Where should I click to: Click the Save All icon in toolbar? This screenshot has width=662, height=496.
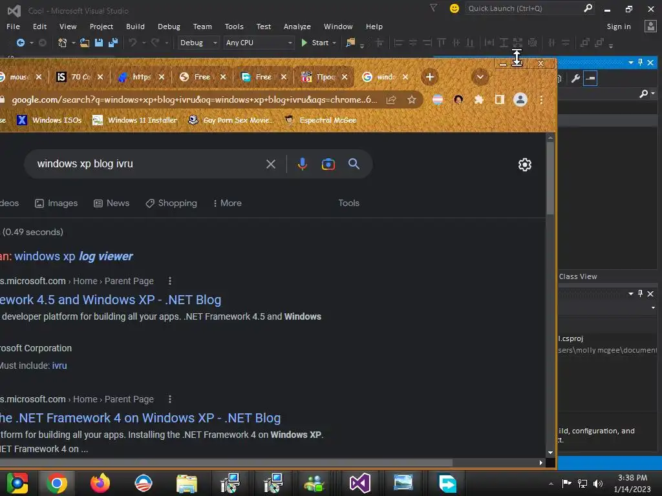113,43
